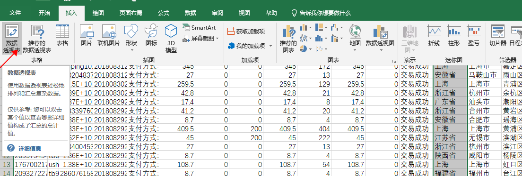Viewport: 522px width, 176px height.
Task: Select the 插入 (Insert) tab
Action: pos(71,14)
